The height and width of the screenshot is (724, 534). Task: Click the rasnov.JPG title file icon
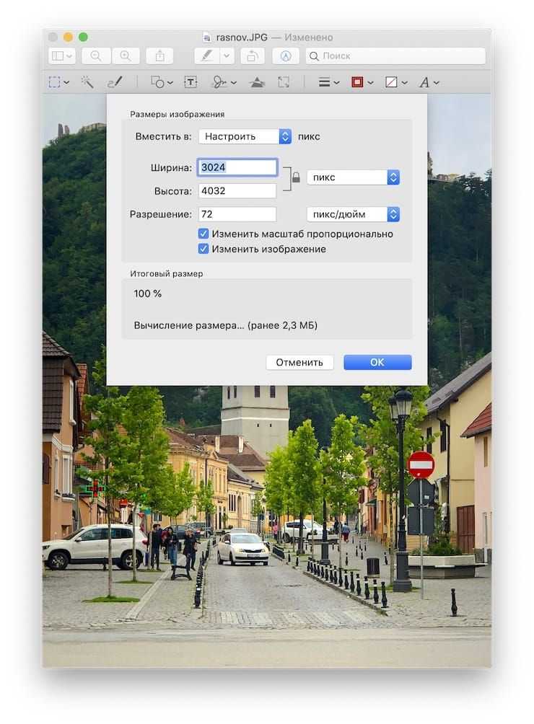click(x=206, y=37)
